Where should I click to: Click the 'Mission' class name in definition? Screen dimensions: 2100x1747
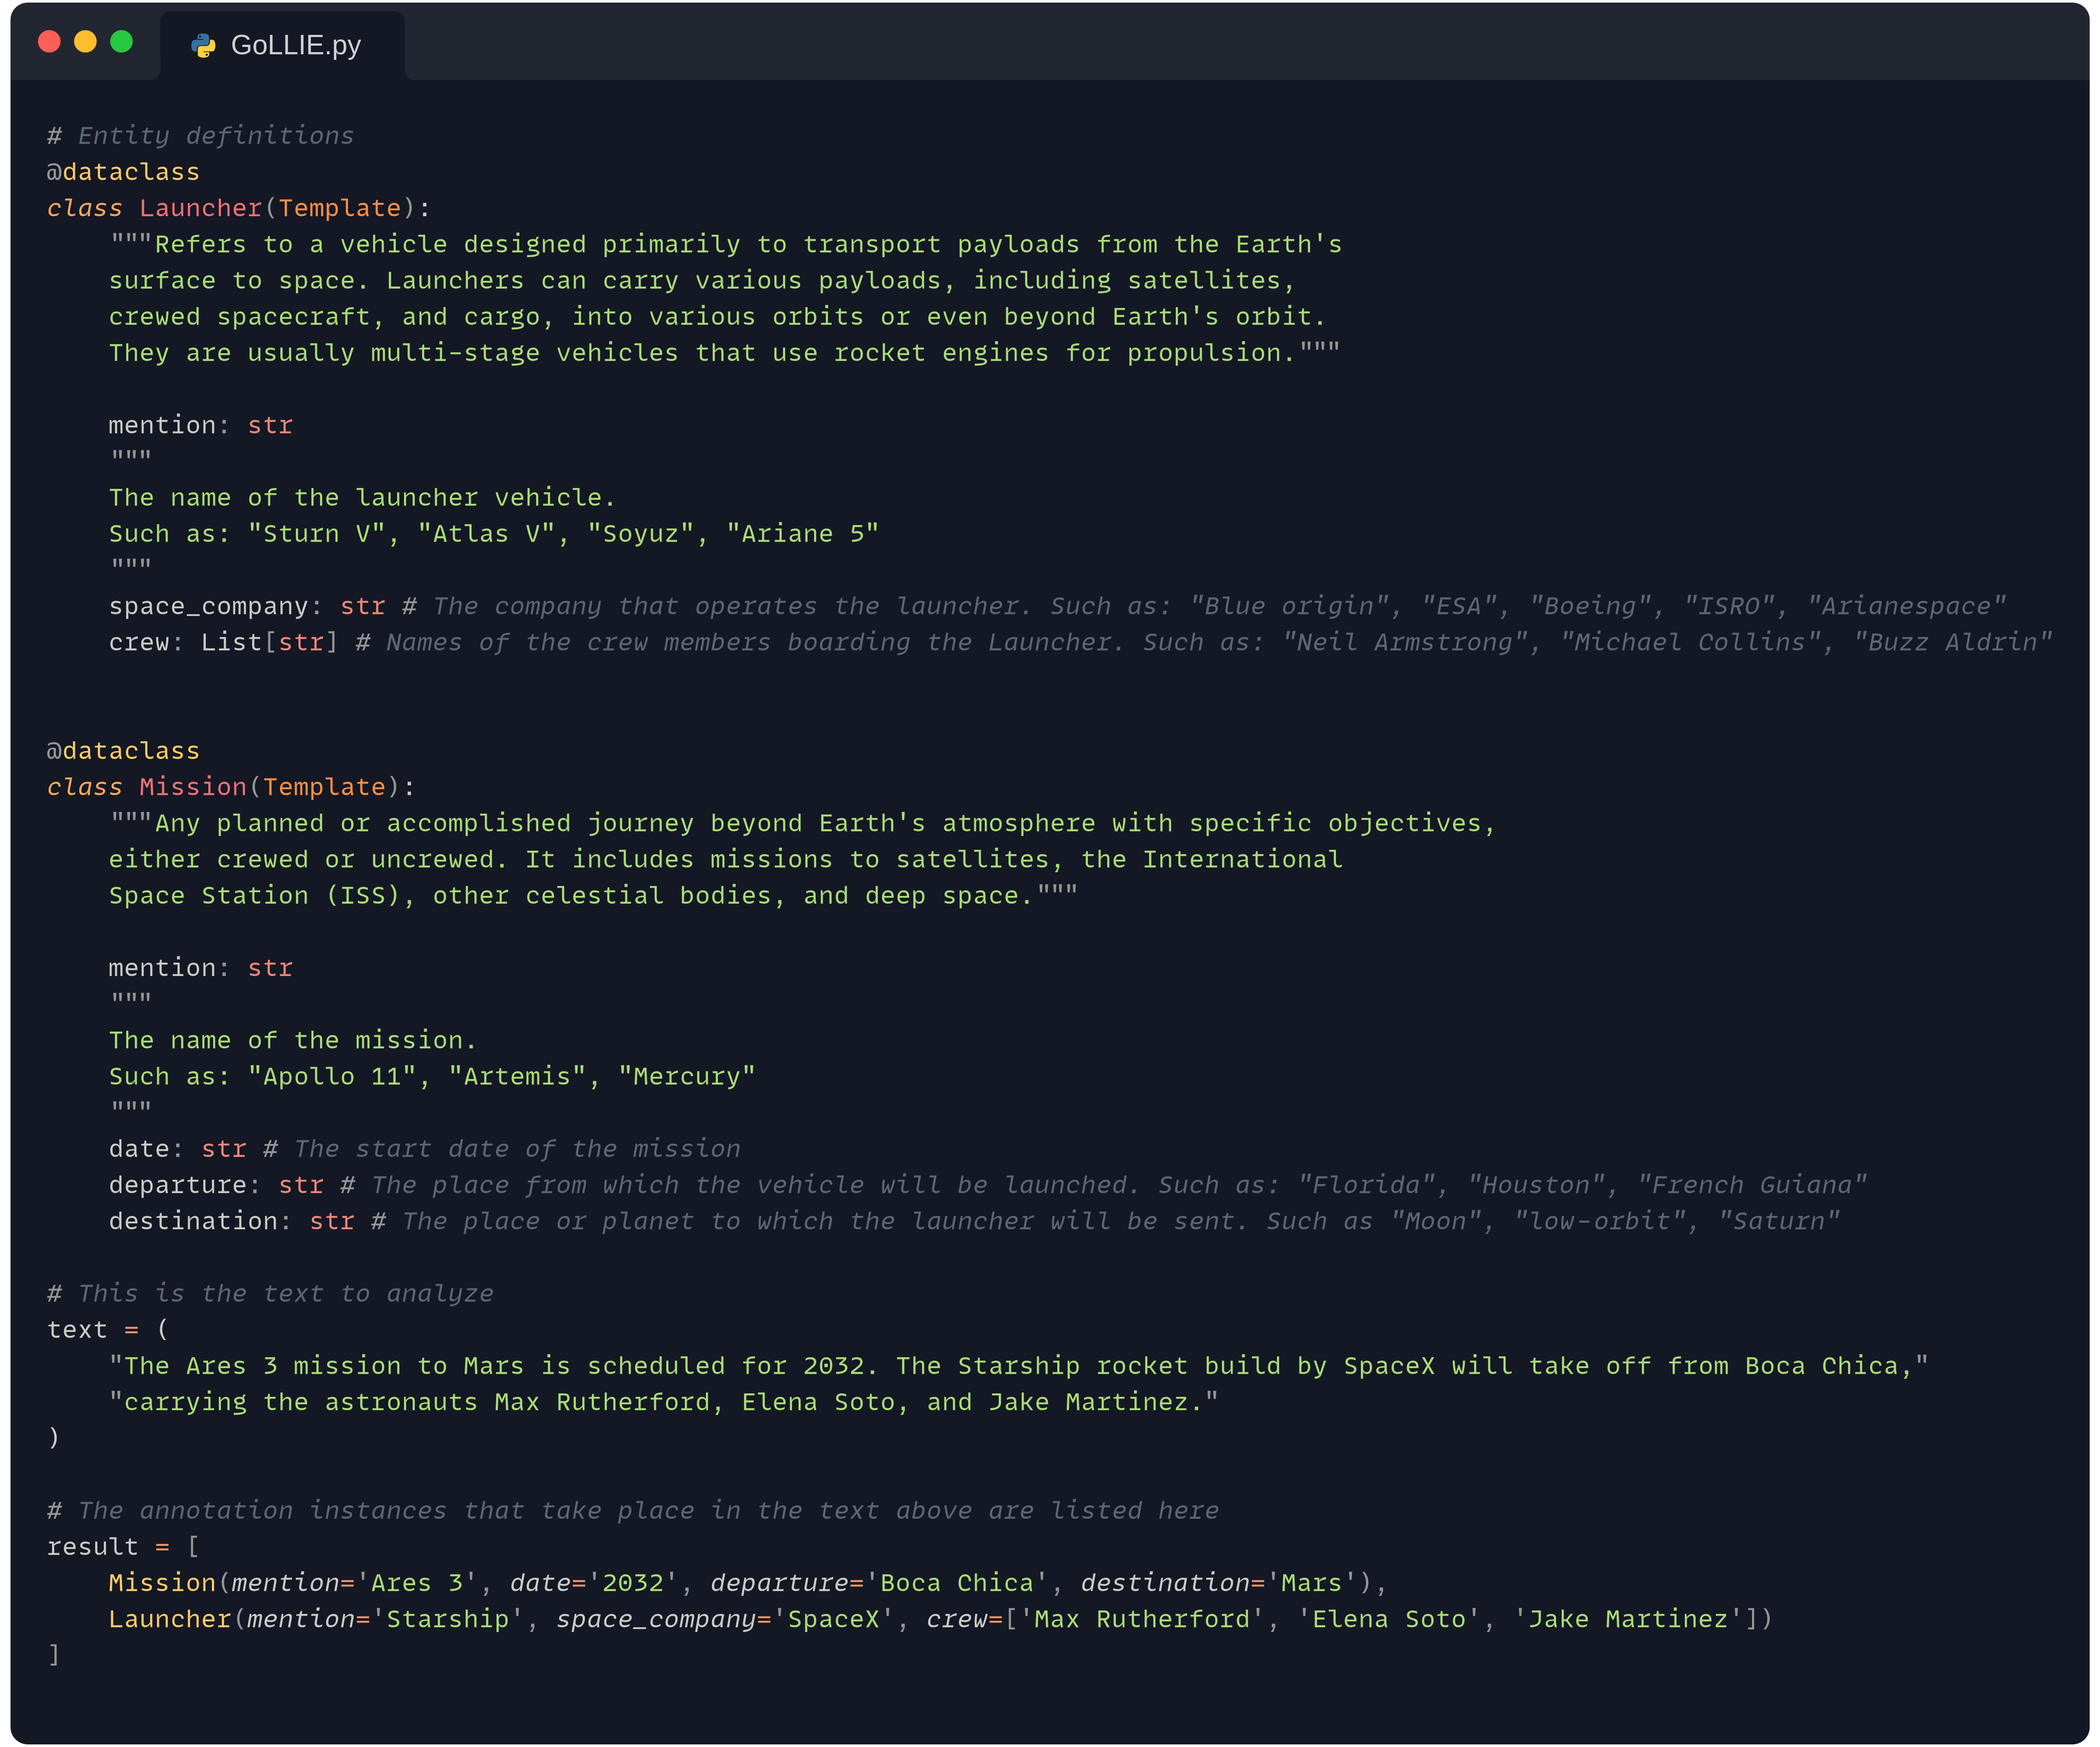(192, 787)
